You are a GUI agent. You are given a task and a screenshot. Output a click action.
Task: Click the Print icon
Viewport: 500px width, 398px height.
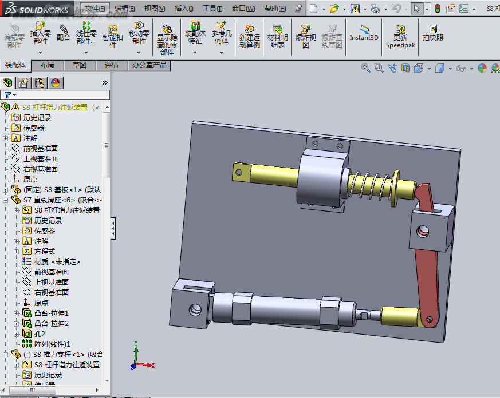[x=376, y=9]
